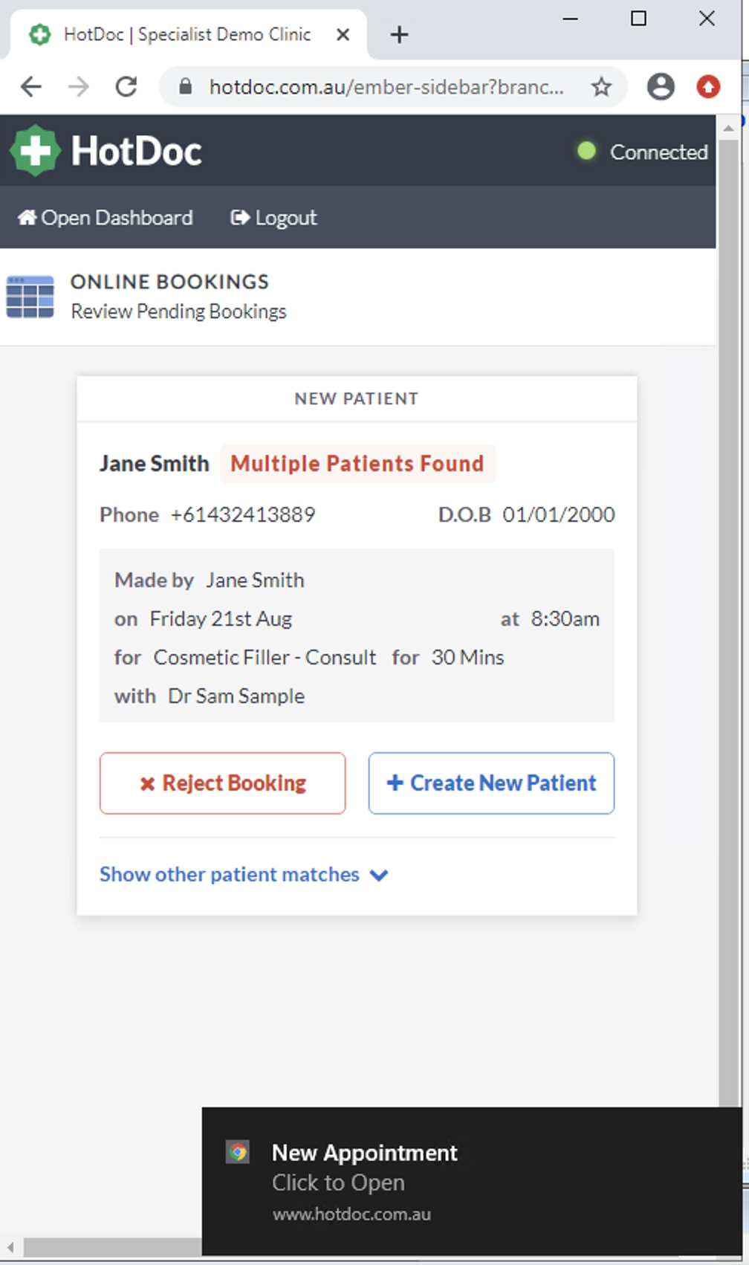Reject the booking for Jane Smith

(x=222, y=783)
